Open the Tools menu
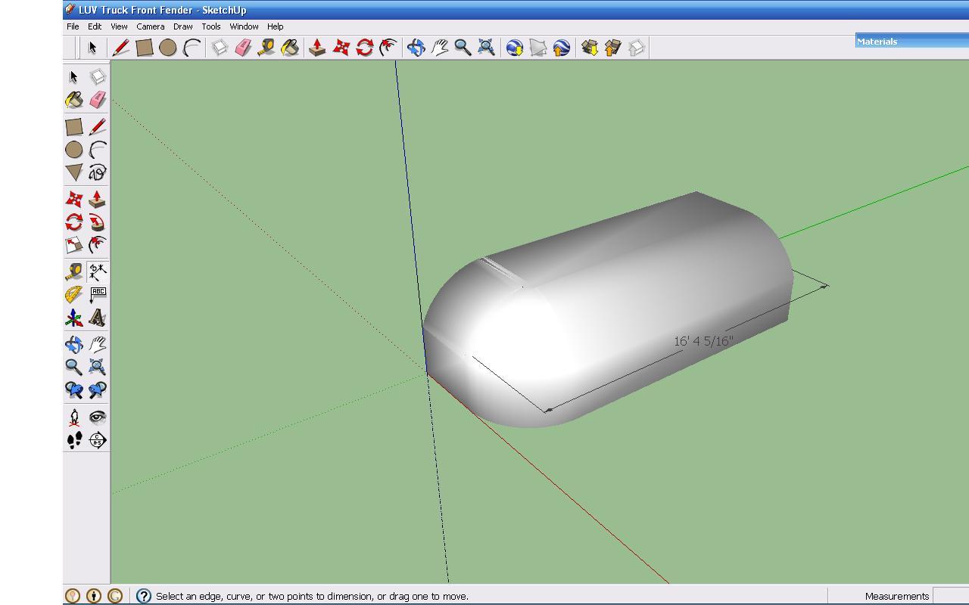 pyautogui.click(x=210, y=26)
